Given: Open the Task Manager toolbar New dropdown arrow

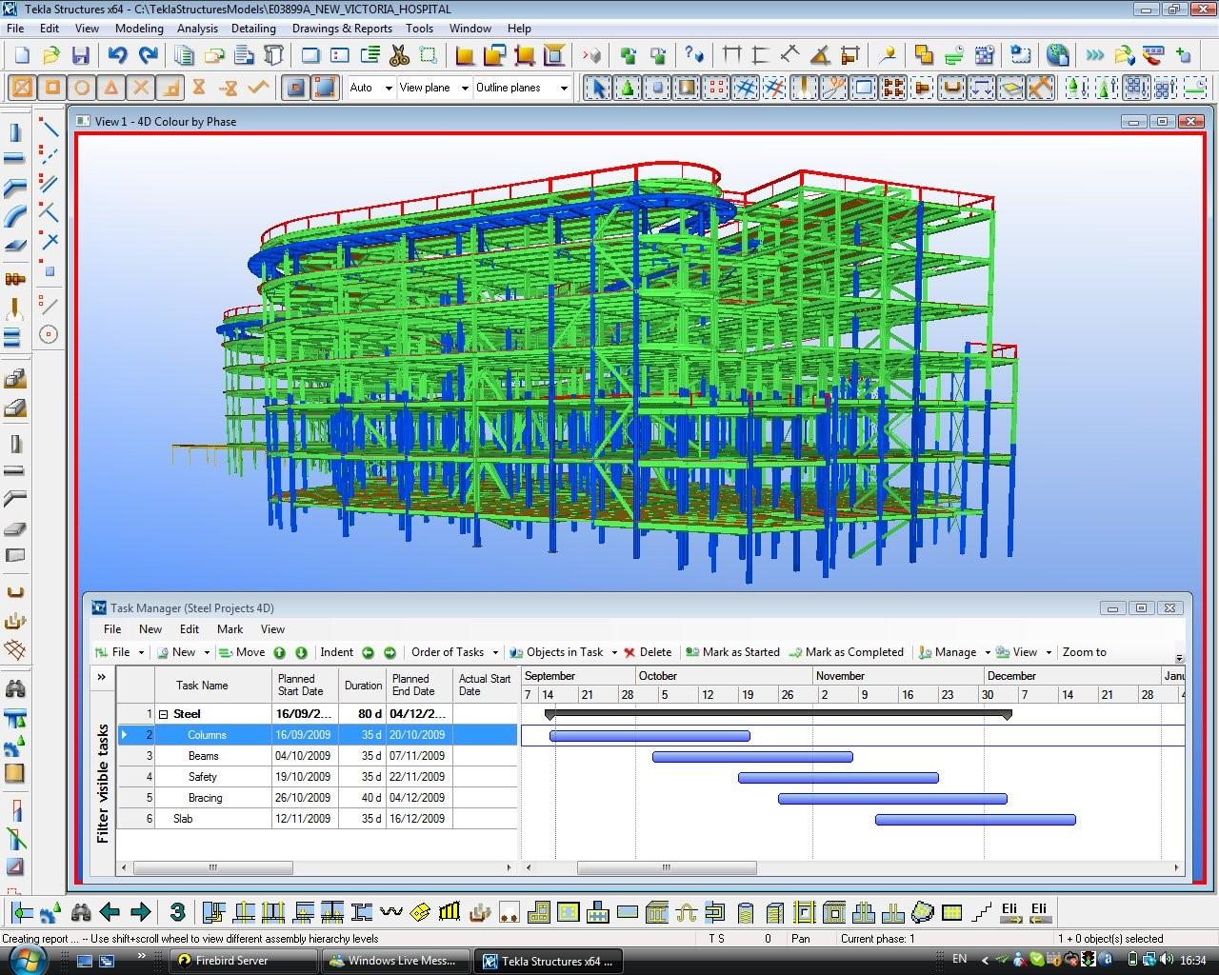Looking at the screenshot, I should pyautogui.click(x=207, y=652).
